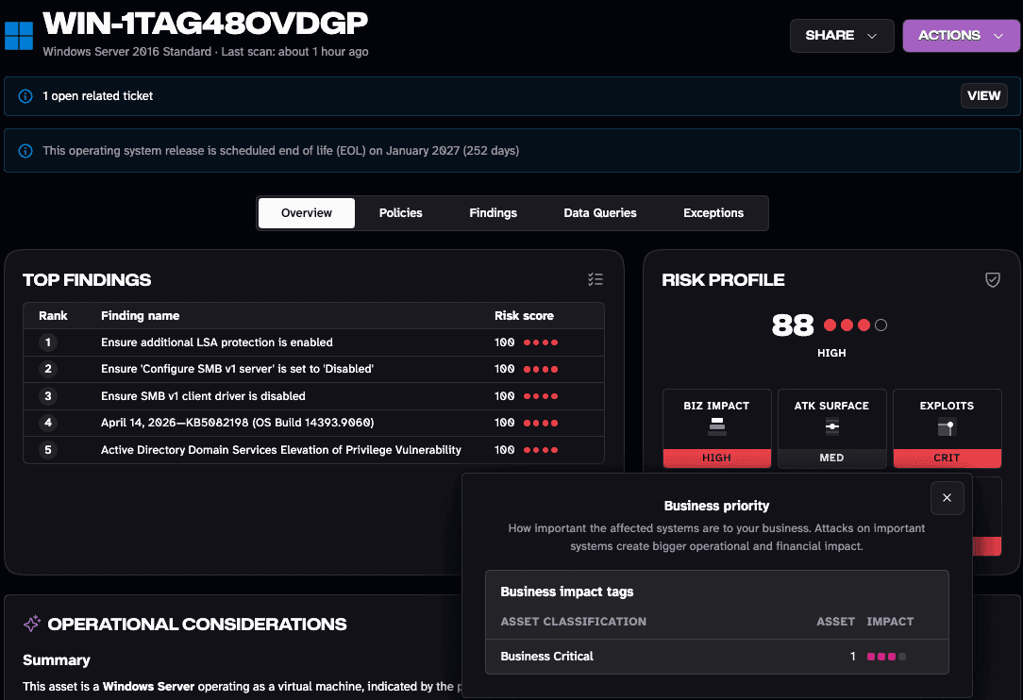Click the 'Finding name' column header
This screenshot has width=1023, height=700.
(x=141, y=316)
